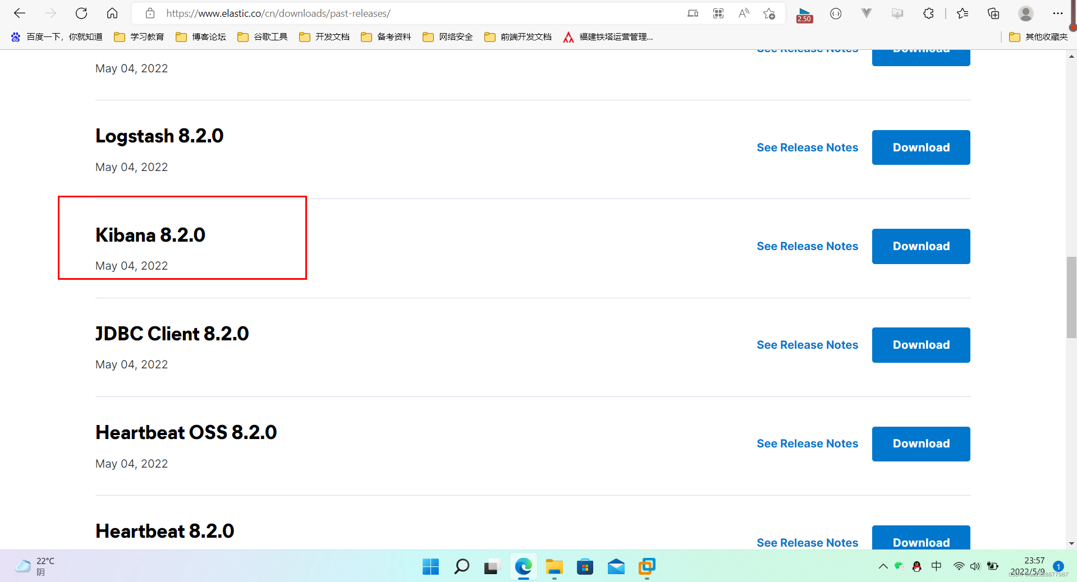
Task: Download Logstash 8.2.0
Action: pos(921,147)
